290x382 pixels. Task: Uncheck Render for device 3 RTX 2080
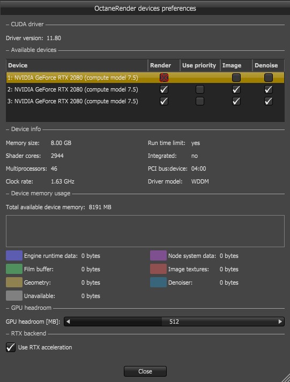[x=164, y=101]
